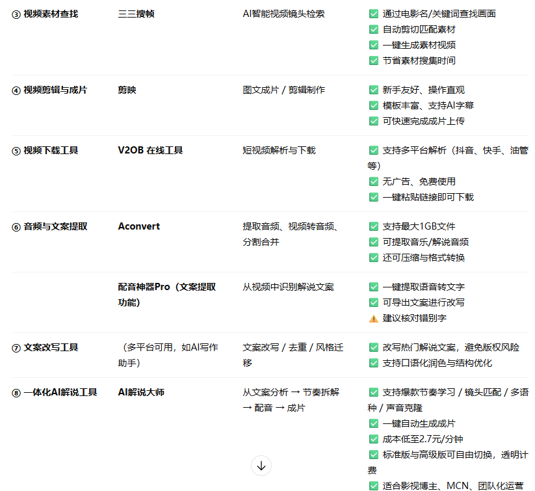Click the text 节省素材搜集时间
This screenshot has height=491, width=535.
tap(419, 60)
